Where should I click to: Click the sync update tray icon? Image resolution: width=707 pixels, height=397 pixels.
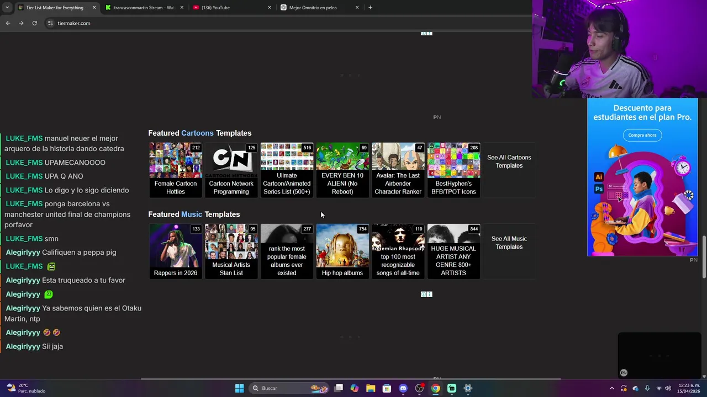624,388
